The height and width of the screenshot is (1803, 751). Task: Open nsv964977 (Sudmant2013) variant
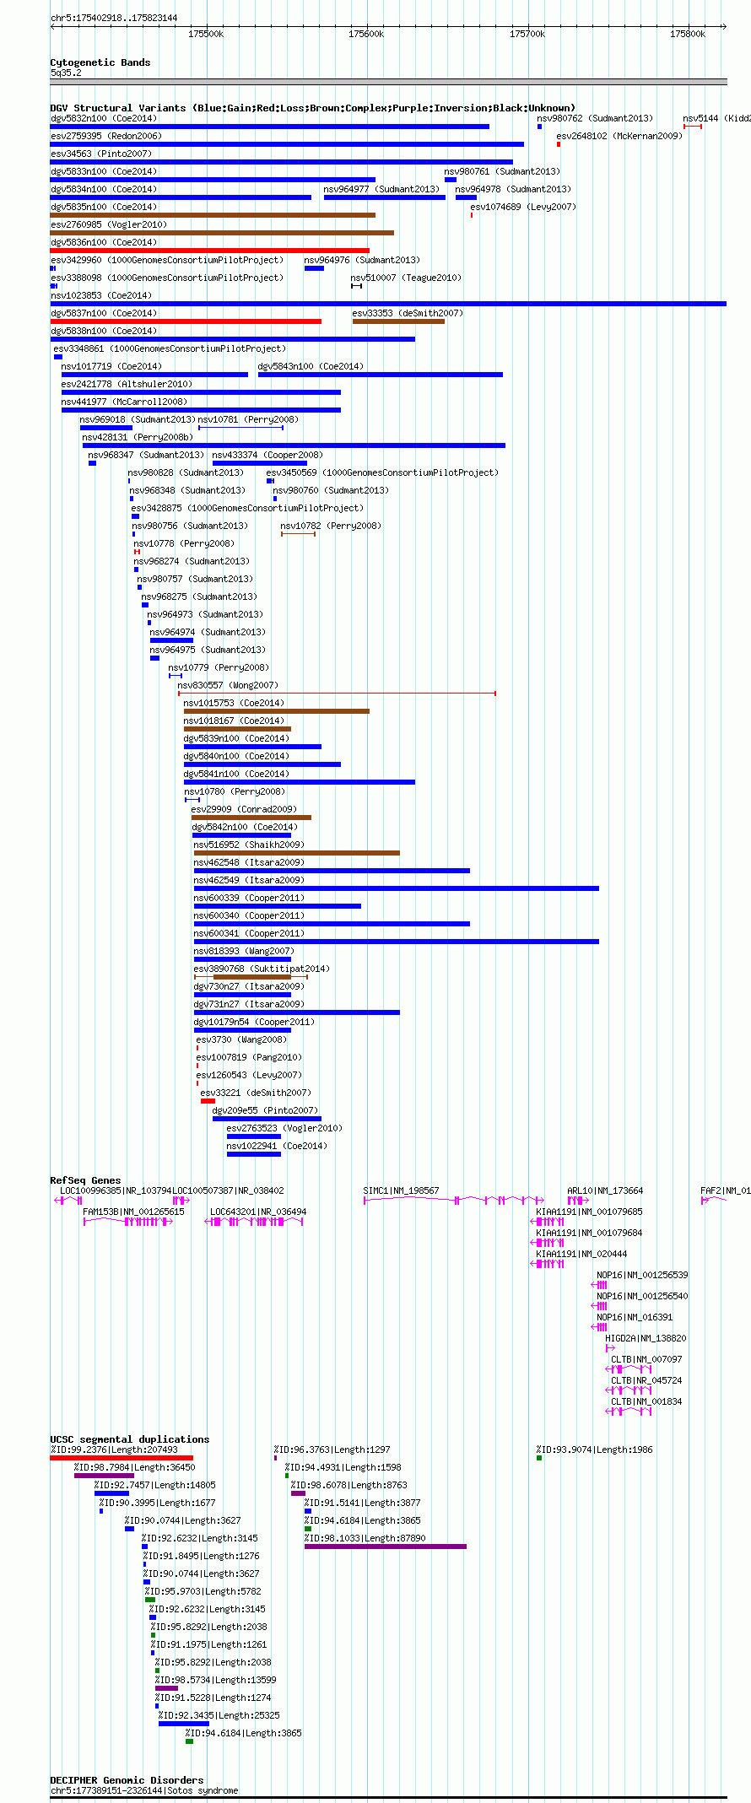click(x=385, y=197)
